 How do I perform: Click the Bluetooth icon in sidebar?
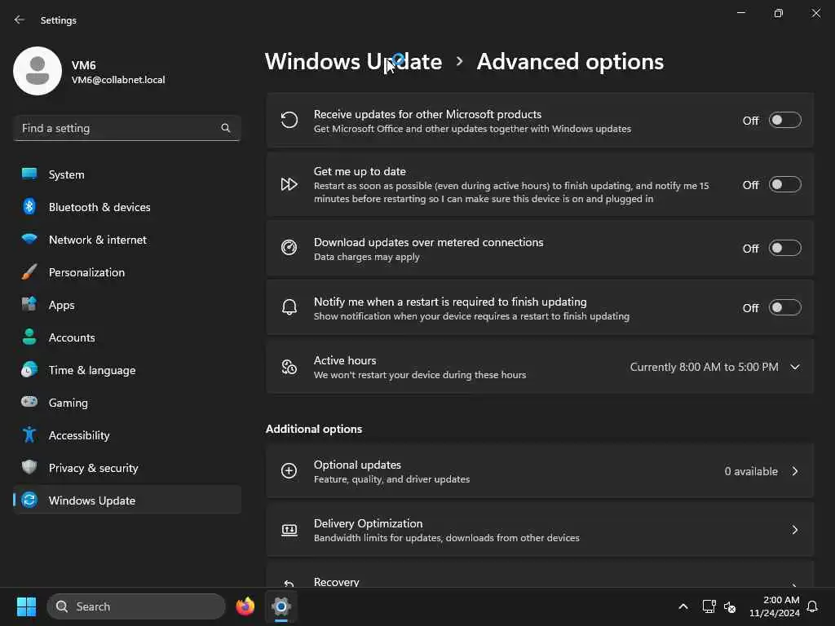click(29, 206)
